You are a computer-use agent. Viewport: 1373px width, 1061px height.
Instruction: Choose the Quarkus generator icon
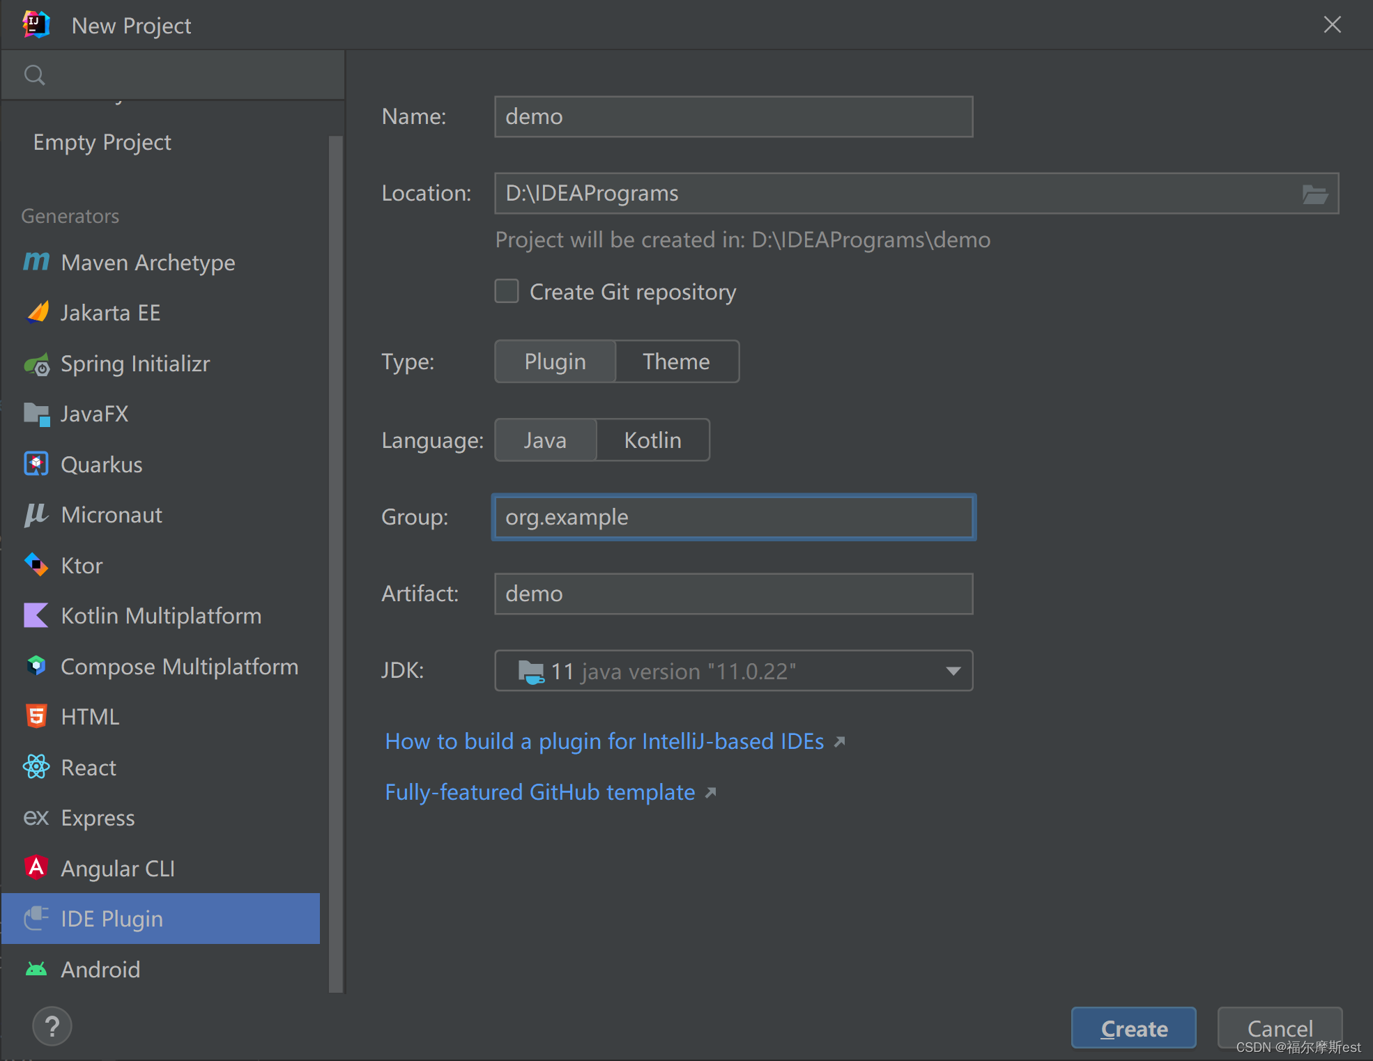(36, 464)
